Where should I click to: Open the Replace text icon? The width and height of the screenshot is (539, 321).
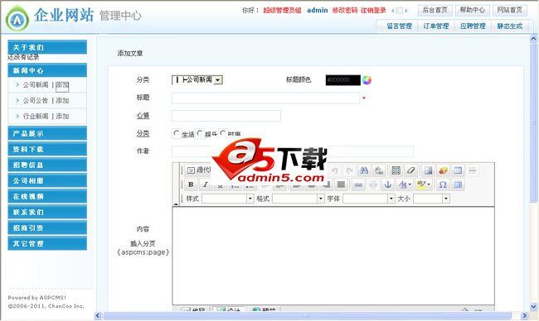click(379, 170)
